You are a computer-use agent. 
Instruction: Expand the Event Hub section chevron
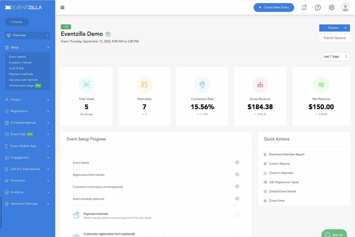click(x=48, y=134)
